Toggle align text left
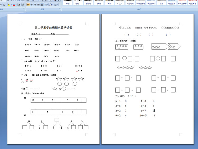 [x=28, y=5]
